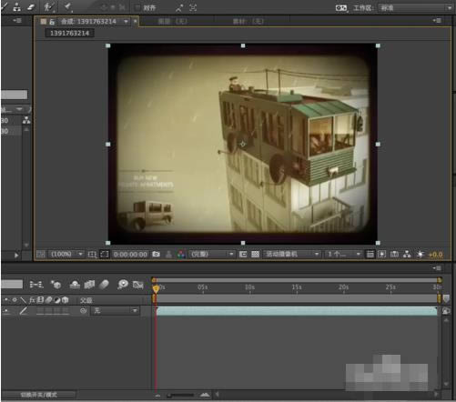Toggle the layer's quality pencil switch
The width and height of the screenshot is (456, 402).
24,310
